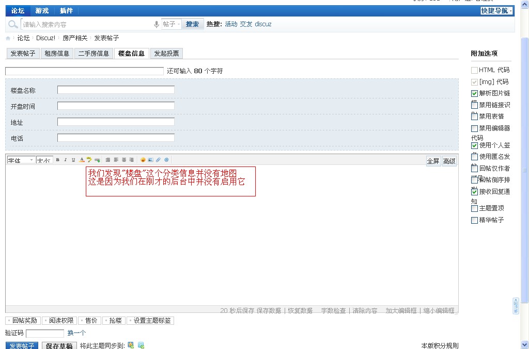
Task: Uncheck the 解析图片链 checkbox
Action: tap(474, 93)
